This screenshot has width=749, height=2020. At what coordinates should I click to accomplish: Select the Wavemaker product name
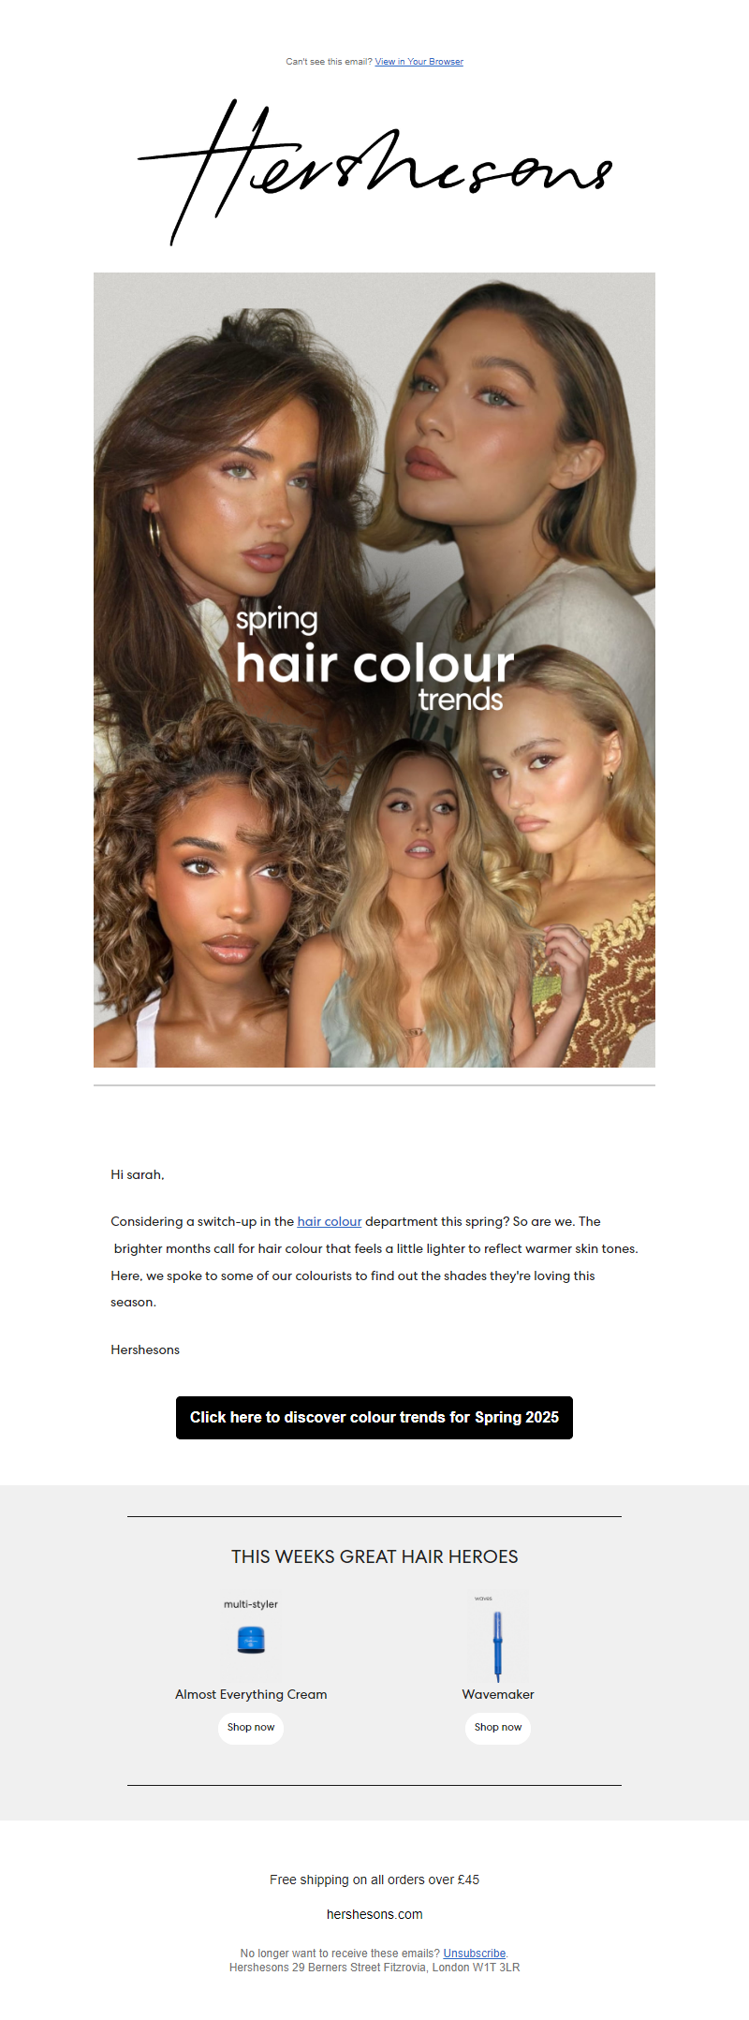click(x=498, y=1694)
